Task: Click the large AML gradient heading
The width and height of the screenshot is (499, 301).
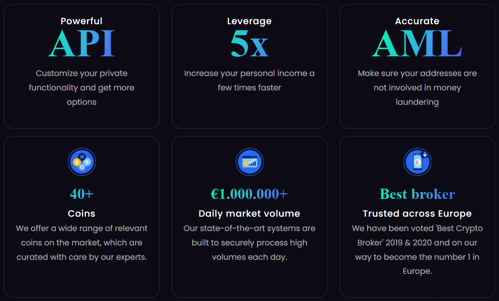Action: (417, 44)
